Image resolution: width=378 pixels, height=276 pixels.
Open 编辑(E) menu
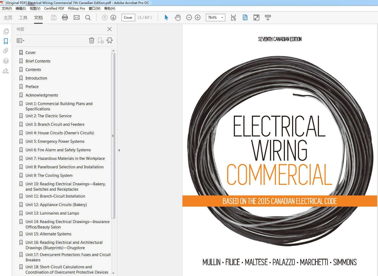click(x=21, y=9)
